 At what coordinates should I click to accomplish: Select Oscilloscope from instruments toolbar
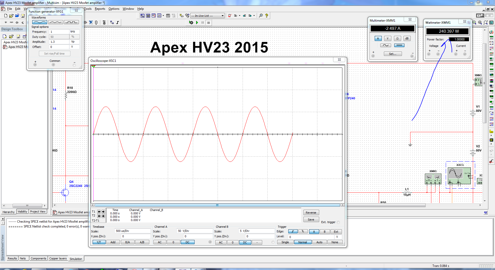(491, 48)
